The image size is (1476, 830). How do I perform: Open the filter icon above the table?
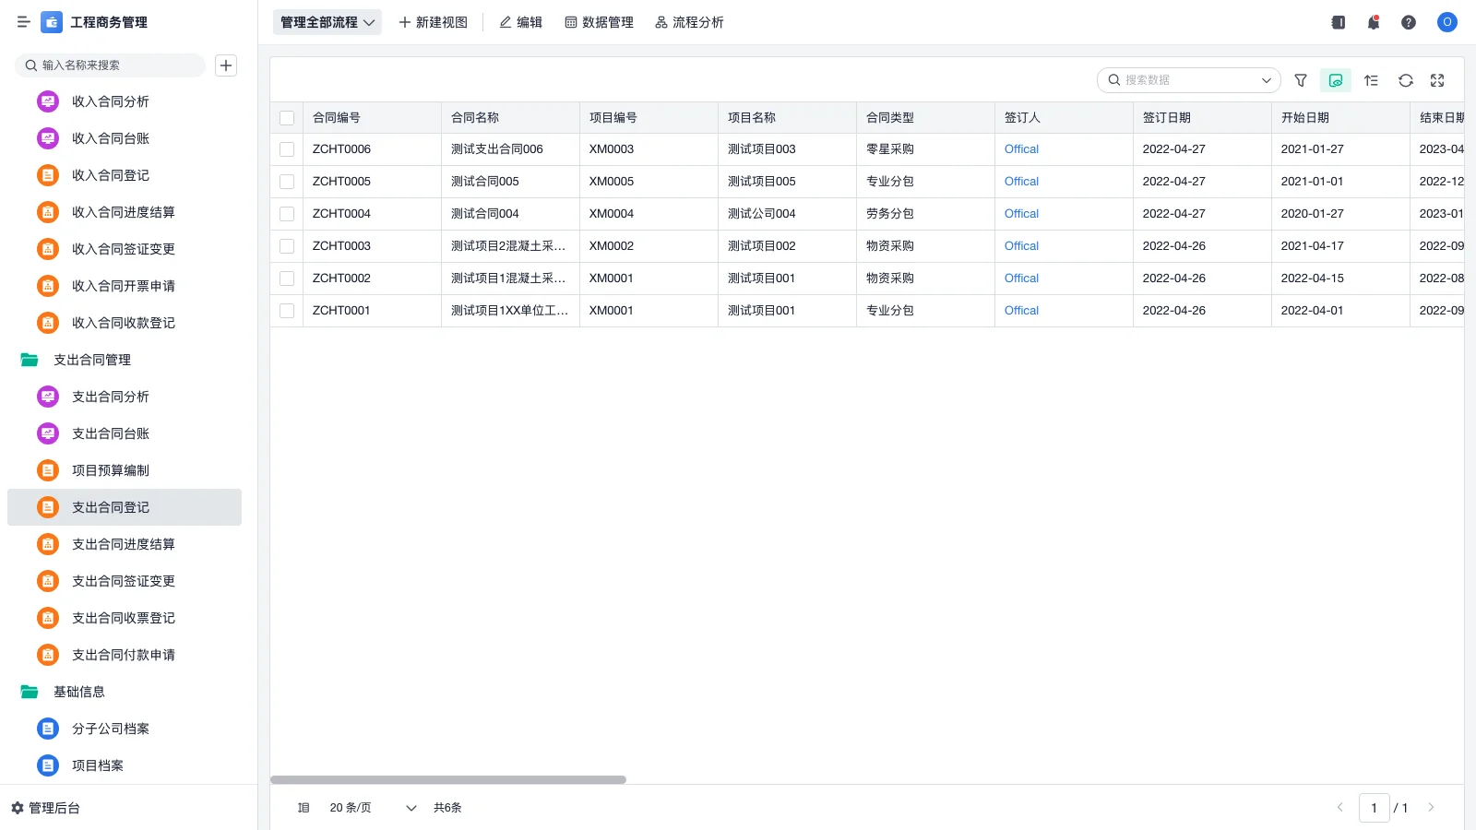click(1301, 80)
